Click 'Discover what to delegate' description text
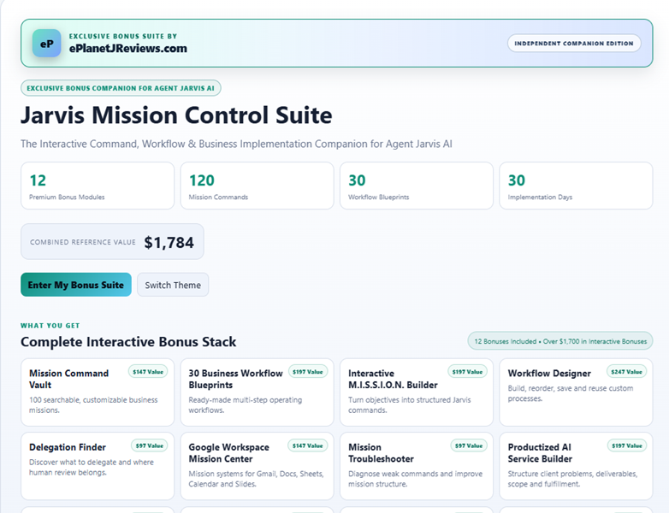The height and width of the screenshot is (513, 669). pyautogui.click(x=92, y=467)
